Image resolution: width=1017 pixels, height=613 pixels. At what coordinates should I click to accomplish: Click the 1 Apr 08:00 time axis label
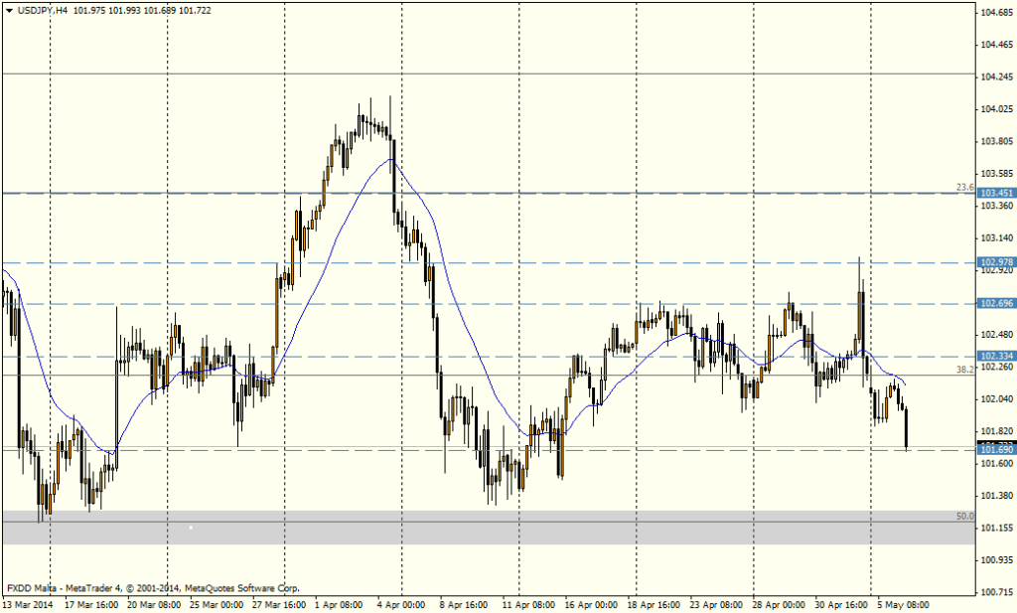[x=337, y=603]
